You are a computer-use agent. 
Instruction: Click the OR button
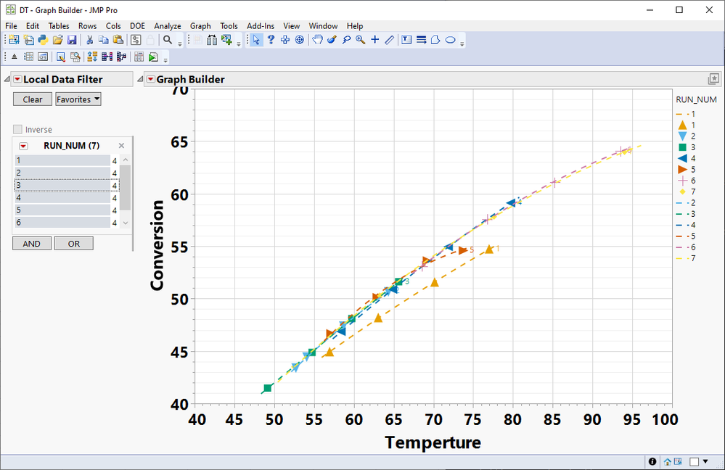coord(74,244)
